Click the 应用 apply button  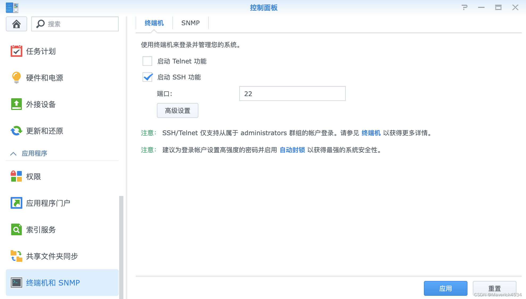click(445, 288)
